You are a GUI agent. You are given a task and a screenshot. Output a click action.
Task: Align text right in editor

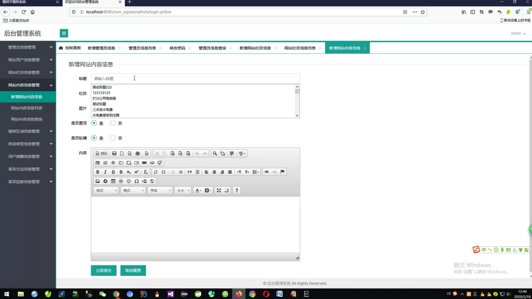(x=222, y=172)
